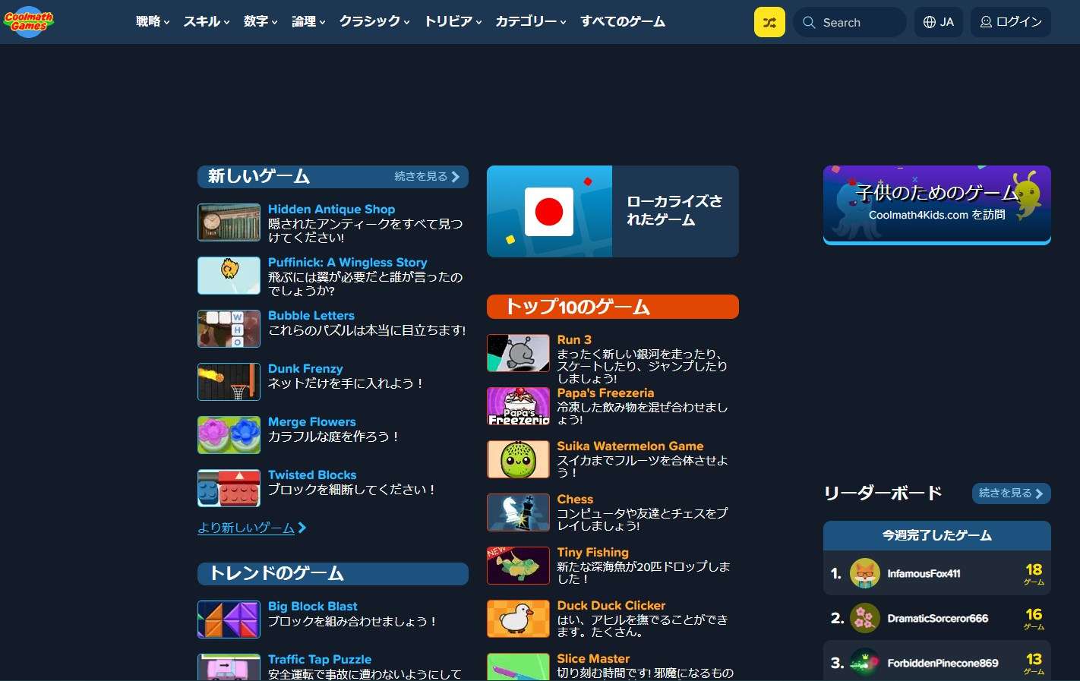Open Papa's Freezeria game thumbnail
Viewport: 1080px width, 681px height.
pyautogui.click(x=518, y=406)
